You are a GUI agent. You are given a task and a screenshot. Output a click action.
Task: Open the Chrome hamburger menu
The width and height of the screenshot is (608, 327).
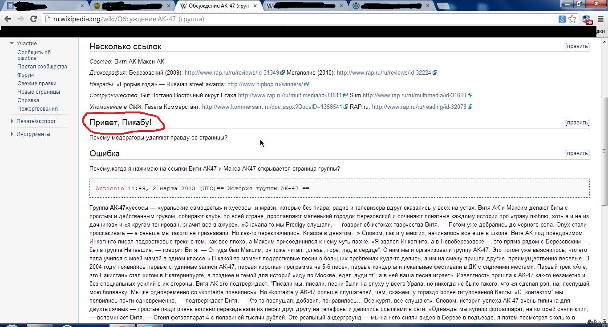pos(600,19)
